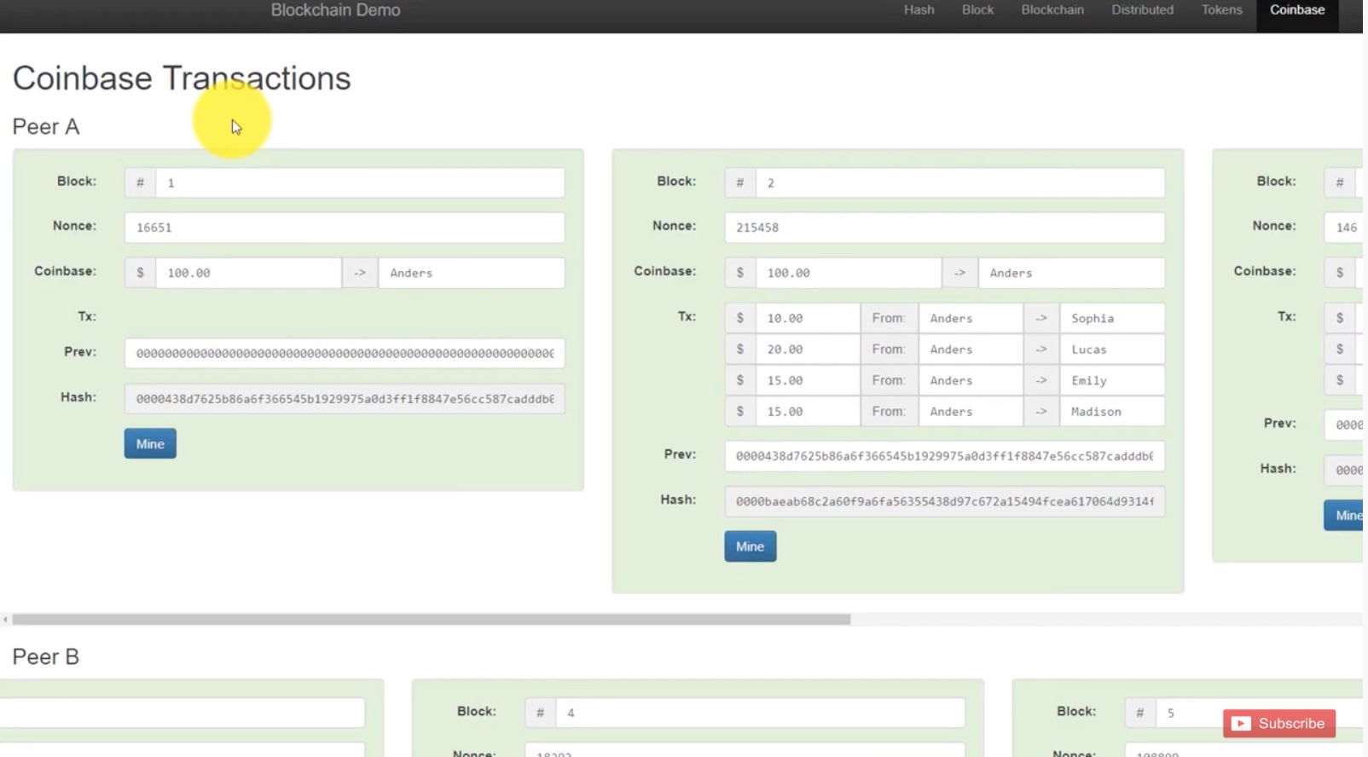The width and height of the screenshot is (1368, 757).
Task: Open the Hash page in navbar
Action: coord(919,10)
